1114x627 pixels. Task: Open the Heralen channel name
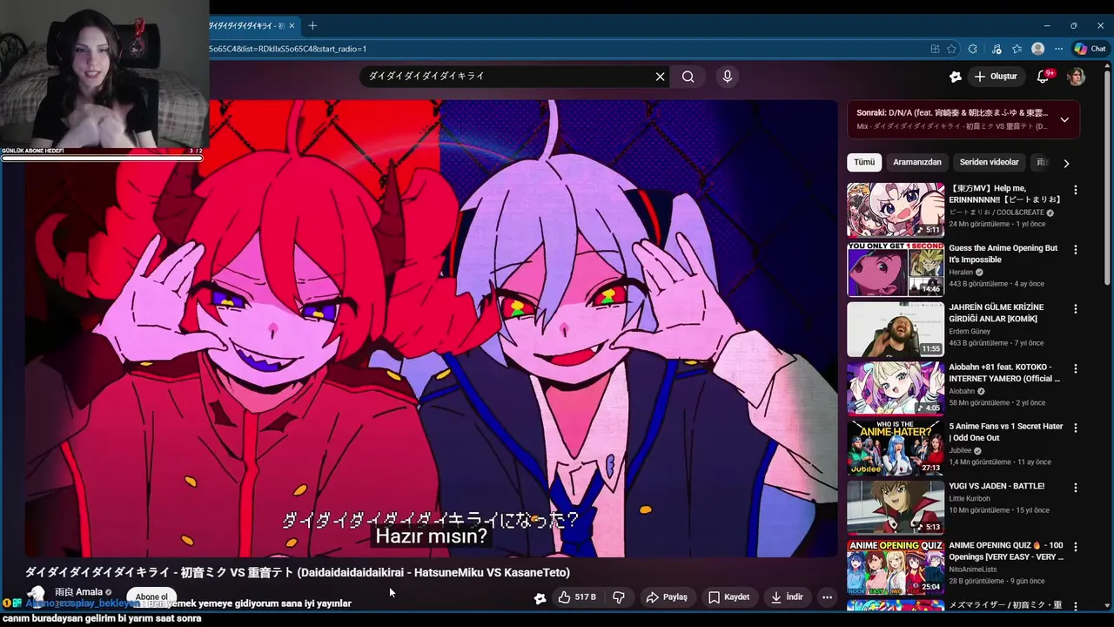coord(962,273)
